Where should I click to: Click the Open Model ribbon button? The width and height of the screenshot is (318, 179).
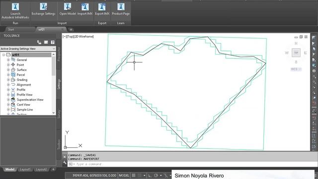pyautogui.click(x=68, y=9)
